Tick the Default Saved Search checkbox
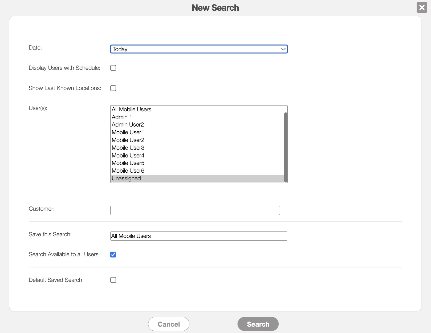Screen dimensions: 431x333 [113, 280]
